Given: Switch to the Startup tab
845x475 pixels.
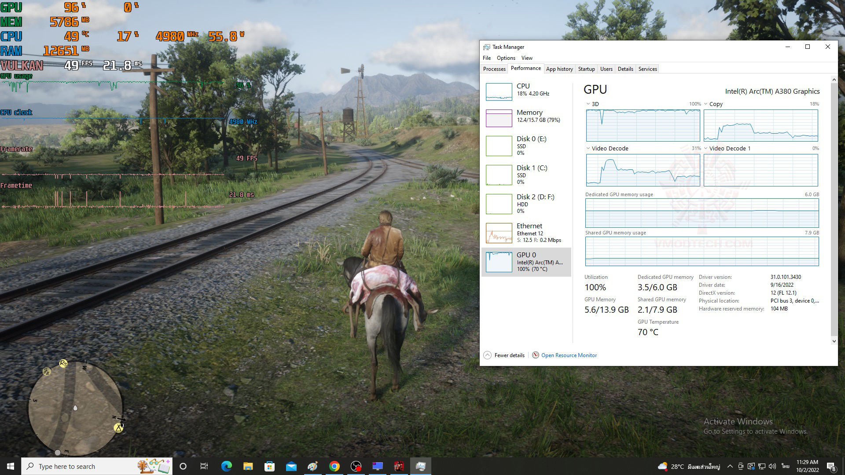Looking at the screenshot, I should click(586, 69).
